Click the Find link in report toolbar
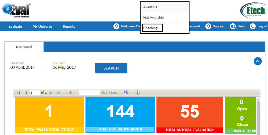The image size is (268, 135). 104,93
